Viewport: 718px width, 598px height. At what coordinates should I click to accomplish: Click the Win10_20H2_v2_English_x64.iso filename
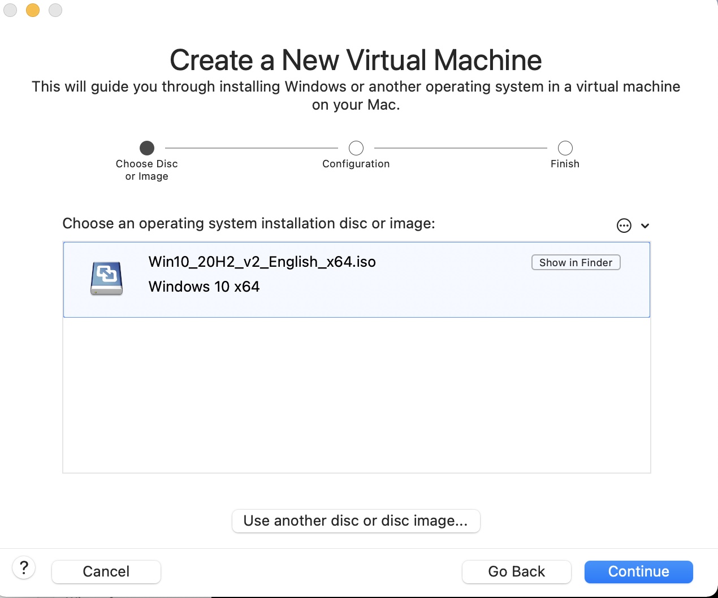tap(262, 262)
